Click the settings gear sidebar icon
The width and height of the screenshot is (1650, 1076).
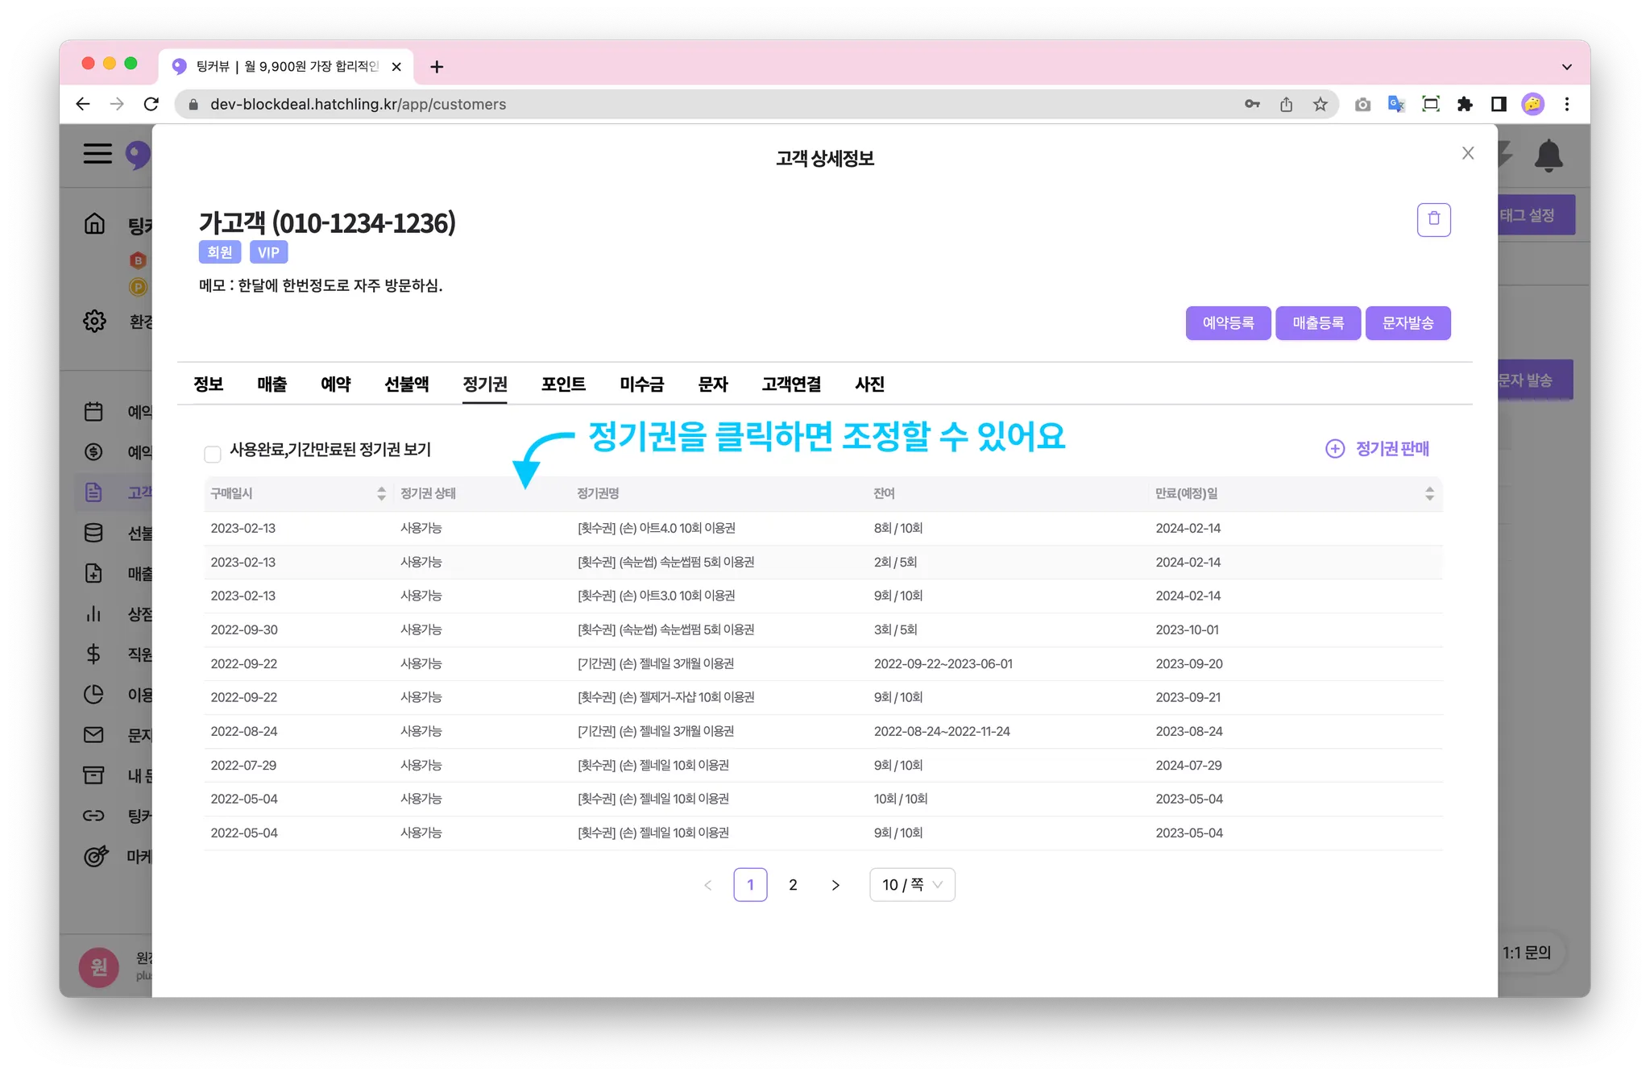(94, 321)
